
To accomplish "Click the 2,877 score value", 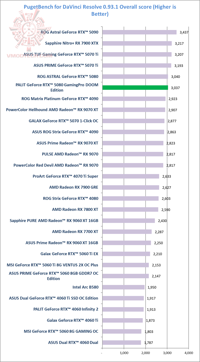I will pos(172,121).
